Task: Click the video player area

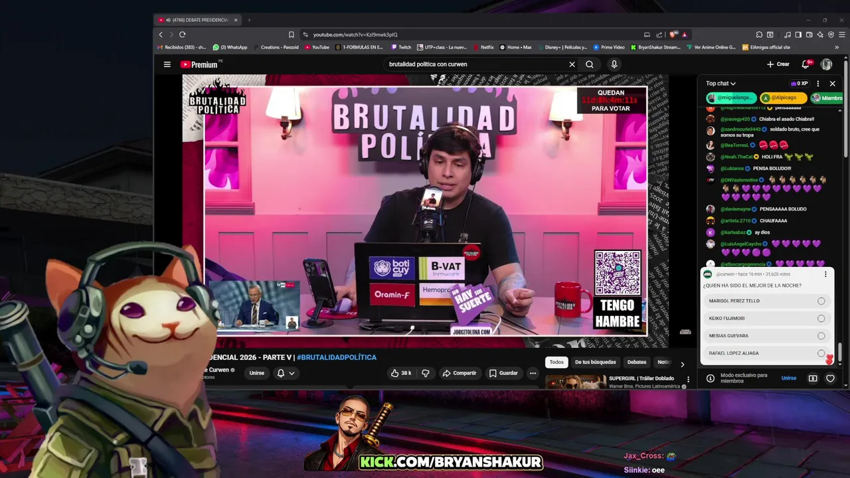Action: pyautogui.click(x=425, y=210)
